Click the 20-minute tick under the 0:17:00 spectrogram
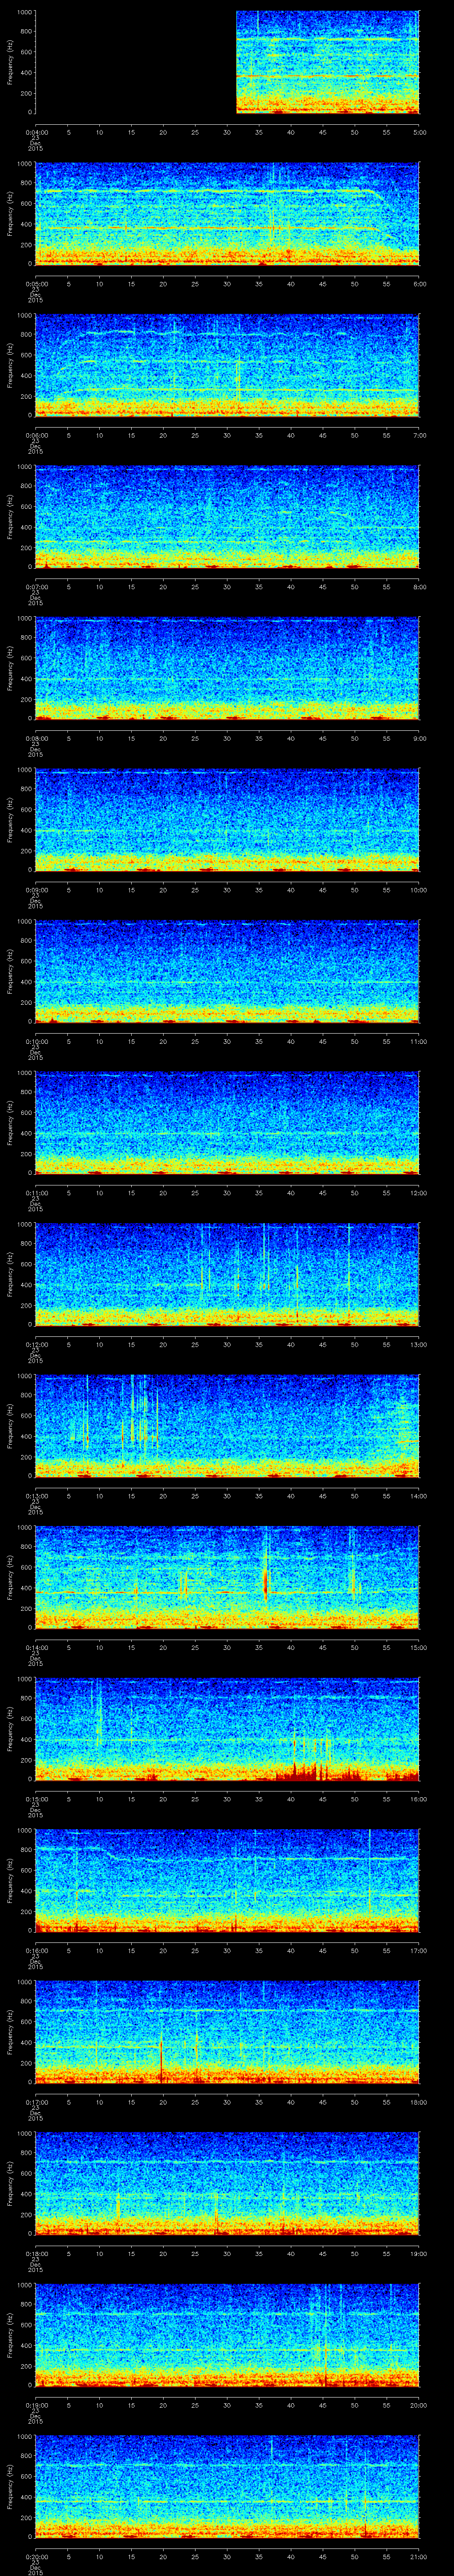Screen dimensions: 454x2576 point(164,2102)
